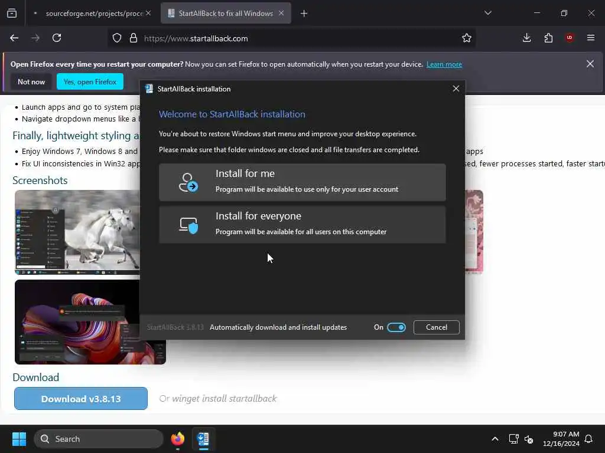The width and height of the screenshot is (605, 453).
Task: Click 'winget install startallback' text
Action: tap(224, 399)
